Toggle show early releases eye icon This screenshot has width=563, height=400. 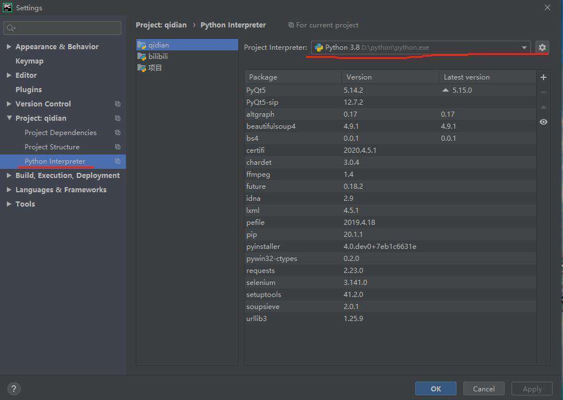point(544,122)
